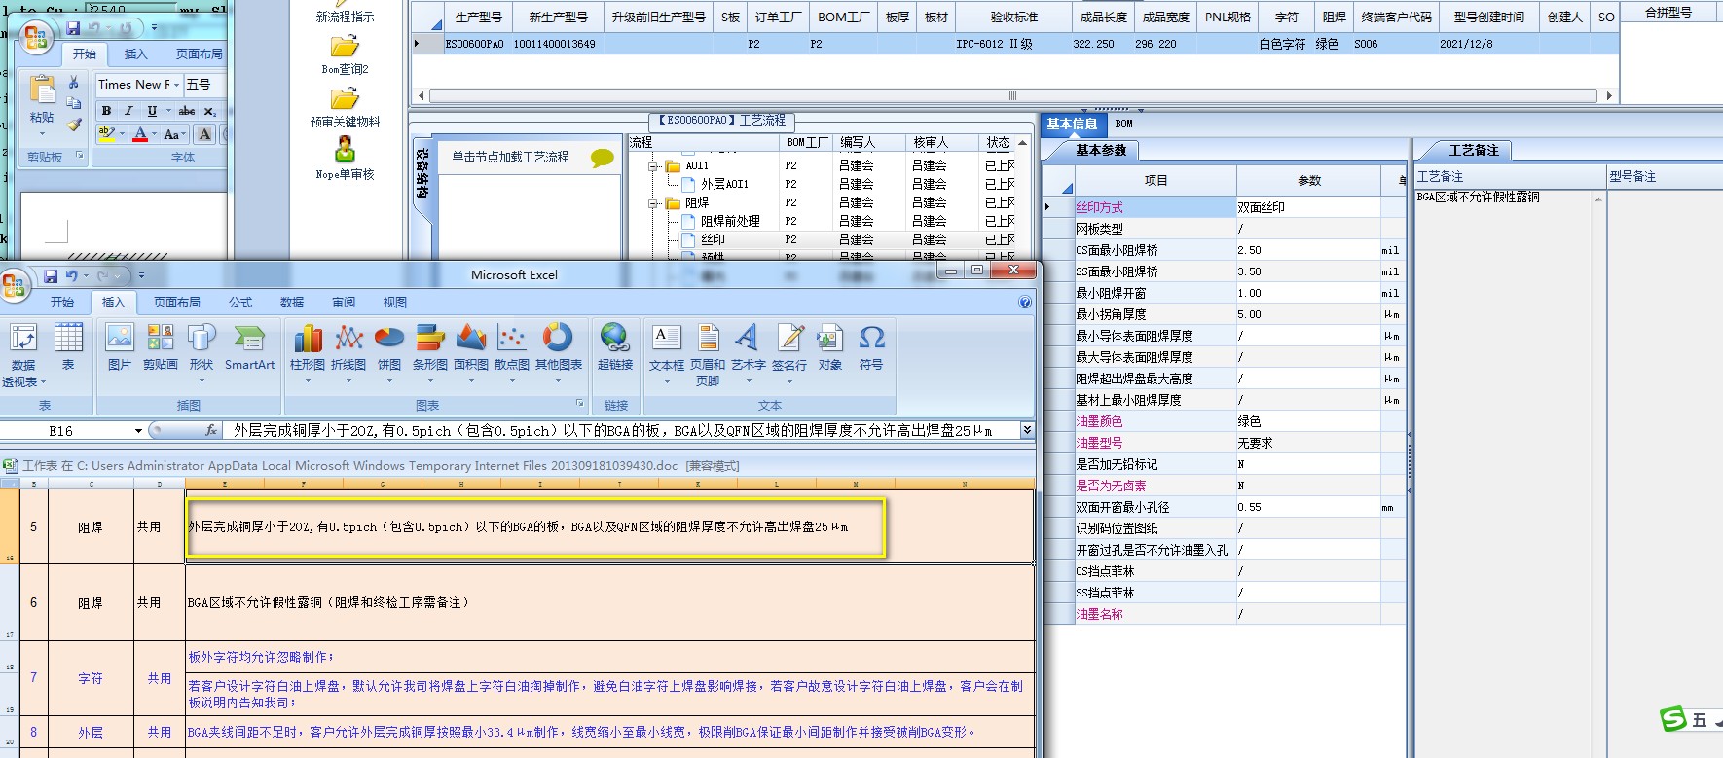Undo the last action in Excel

click(x=71, y=276)
